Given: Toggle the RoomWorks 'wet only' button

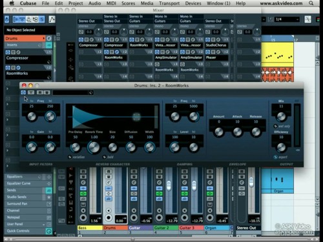Looking at the screenshot, I should point(275,126).
